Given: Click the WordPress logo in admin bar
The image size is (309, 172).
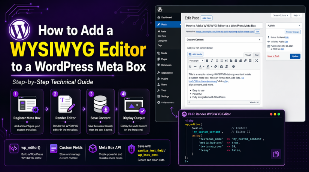Looking at the screenshot, I should [x=160, y=9].
